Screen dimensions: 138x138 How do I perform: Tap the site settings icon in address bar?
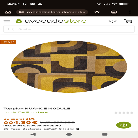tap(22, 12)
